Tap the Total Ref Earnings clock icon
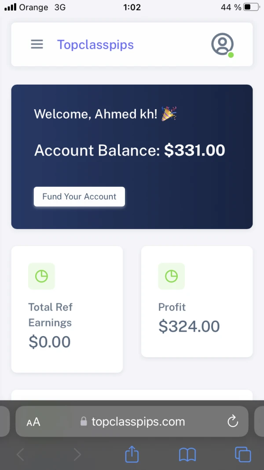The image size is (264, 470). [41, 276]
